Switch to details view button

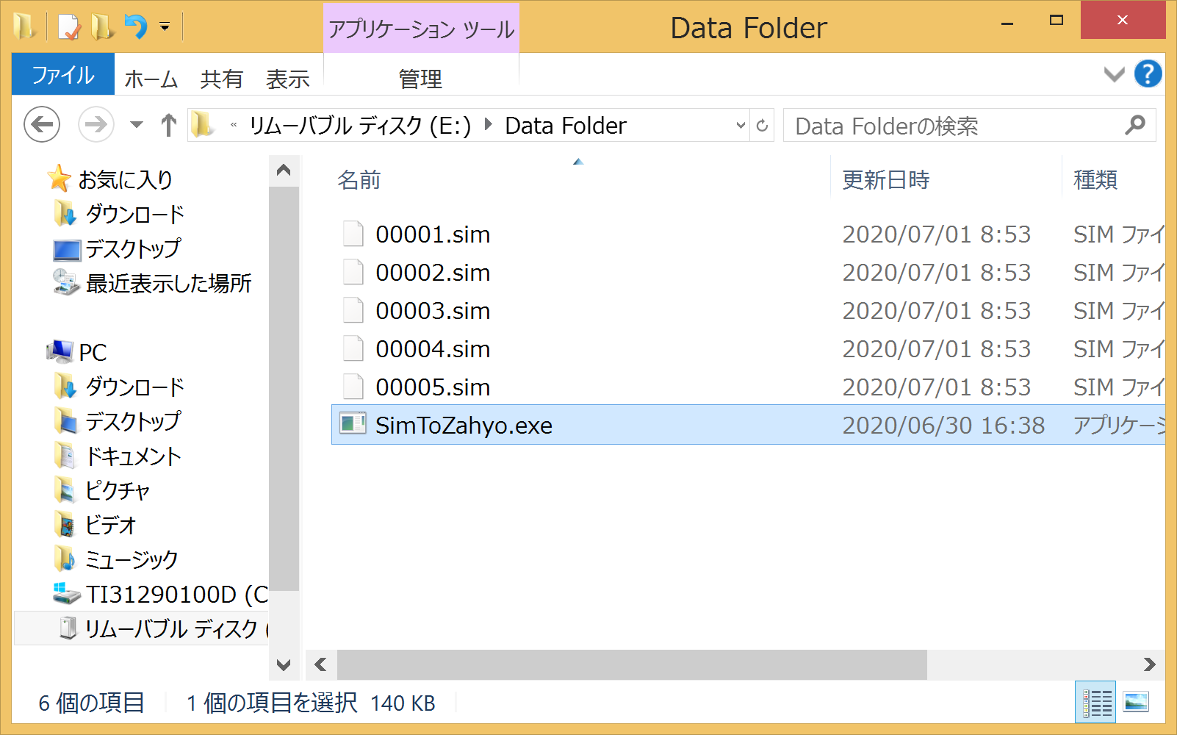(x=1095, y=702)
